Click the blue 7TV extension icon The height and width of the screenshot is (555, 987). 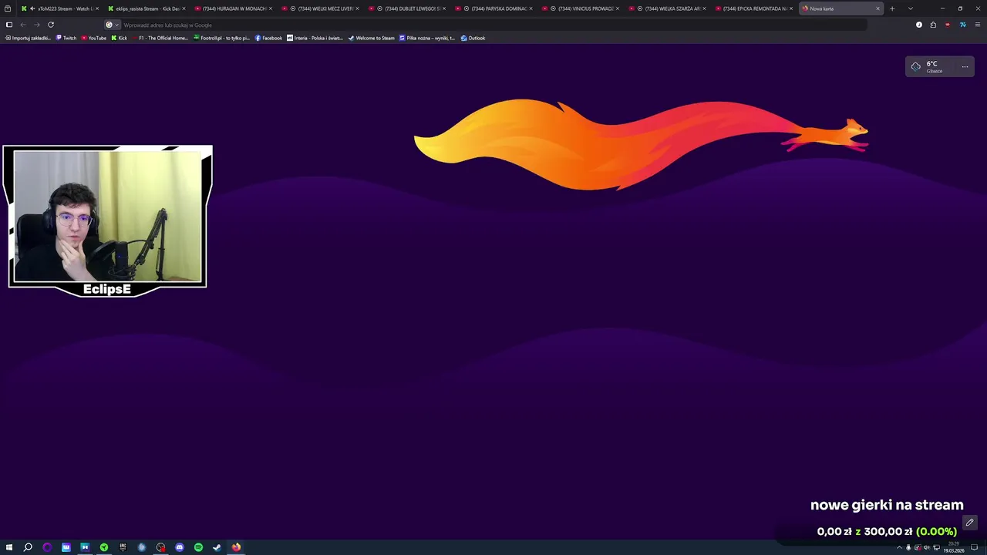click(962, 25)
